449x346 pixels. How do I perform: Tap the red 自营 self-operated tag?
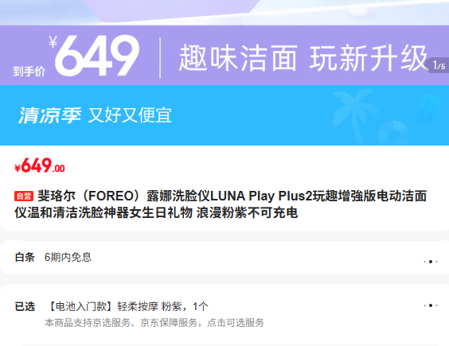(x=24, y=196)
